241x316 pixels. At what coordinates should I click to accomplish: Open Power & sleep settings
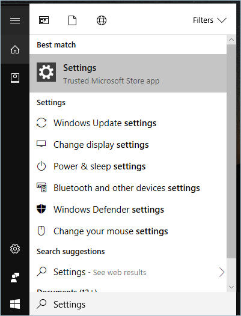[128, 166]
